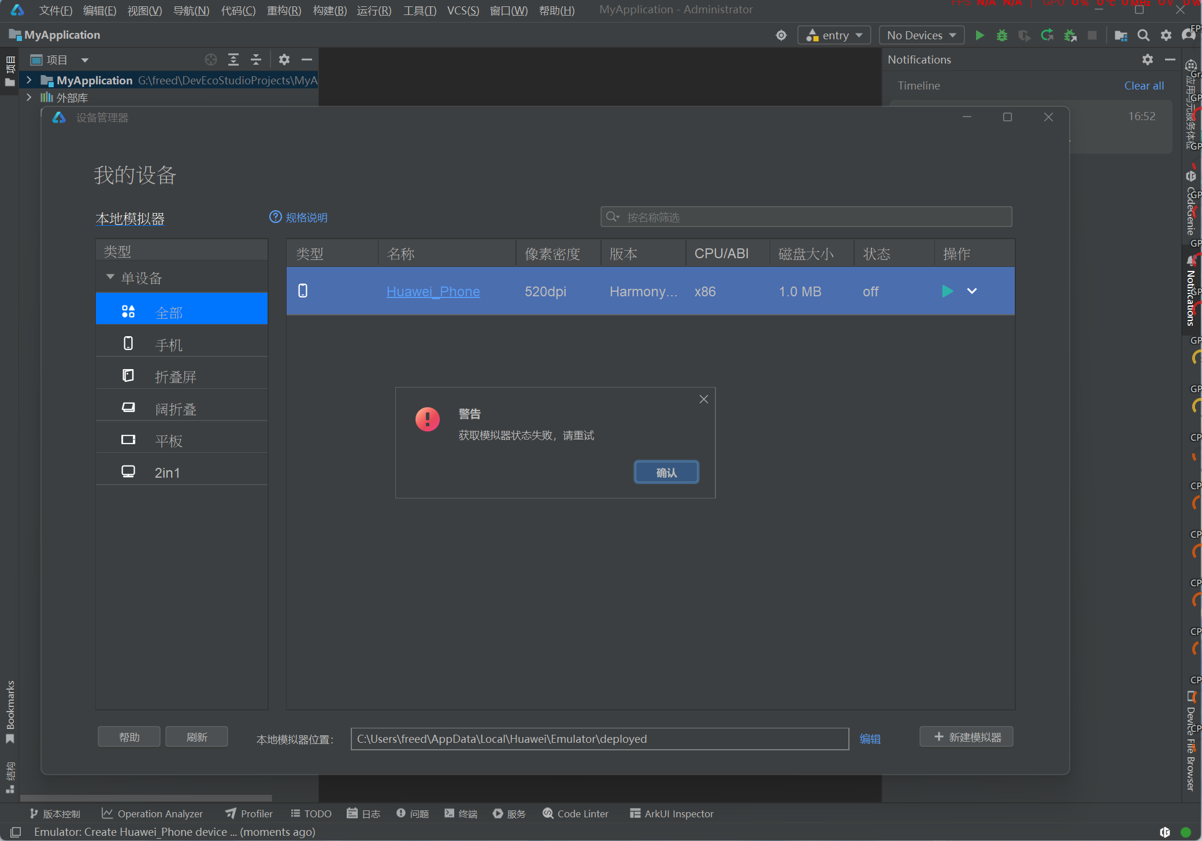Open the 工具(T) menu
This screenshot has width=1202, height=841.
point(420,10)
